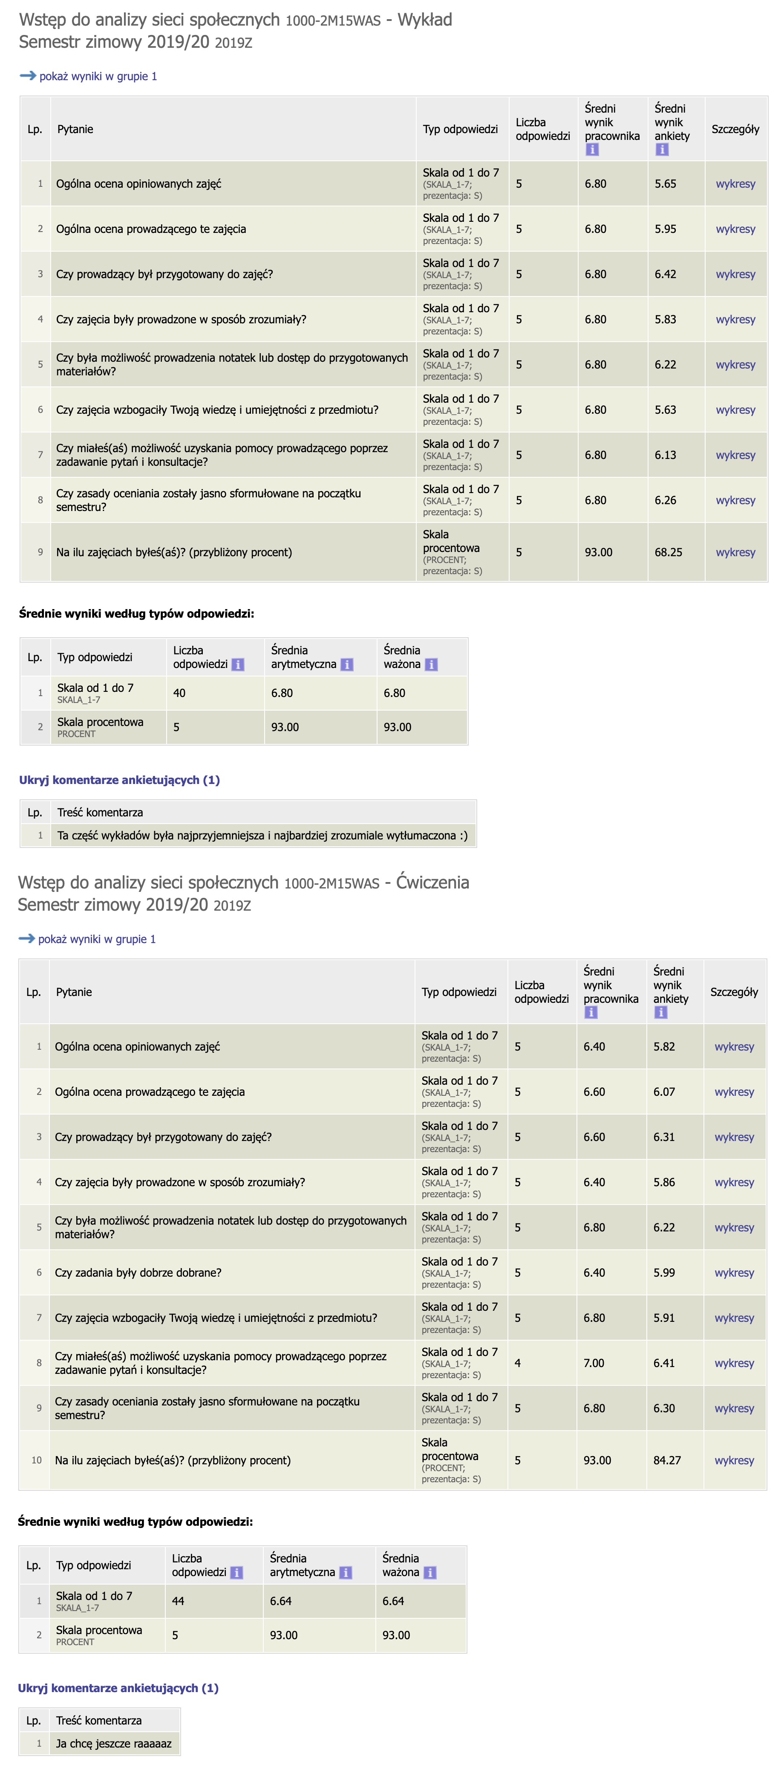Click info icon under Średni wynik pracownika, Ćwiczenia table
Viewport: 784px width, 1768px height.
pyautogui.click(x=591, y=1012)
